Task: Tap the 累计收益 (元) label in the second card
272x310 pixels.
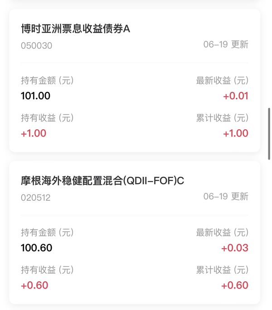Action: [222, 270]
